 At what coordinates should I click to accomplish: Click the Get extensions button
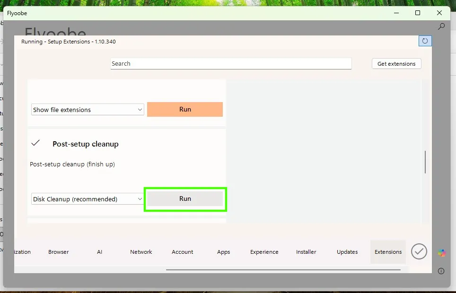tap(396, 63)
